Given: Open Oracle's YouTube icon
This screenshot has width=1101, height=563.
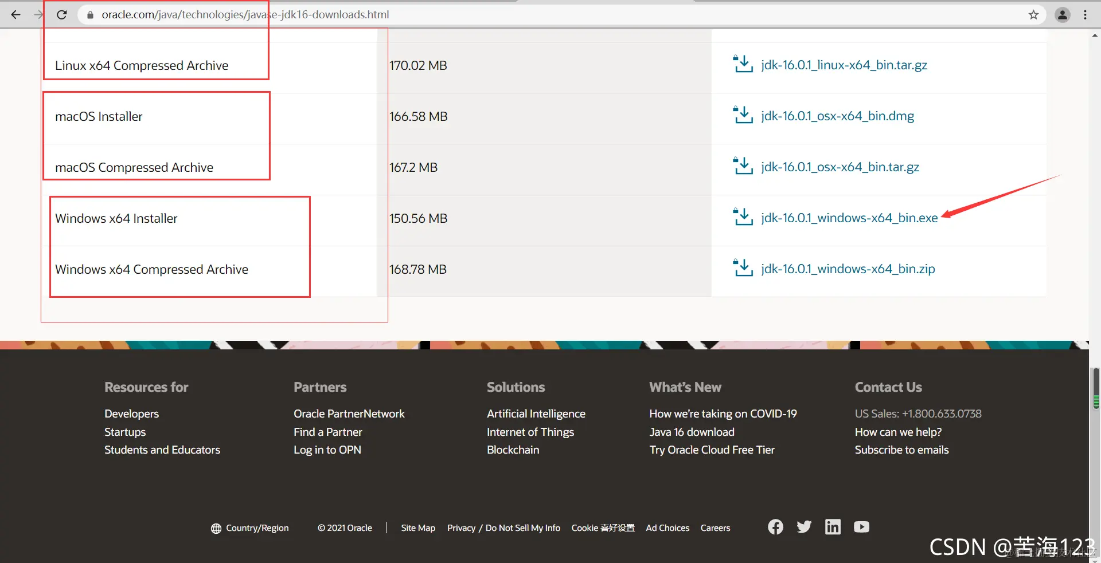Looking at the screenshot, I should coord(861,527).
